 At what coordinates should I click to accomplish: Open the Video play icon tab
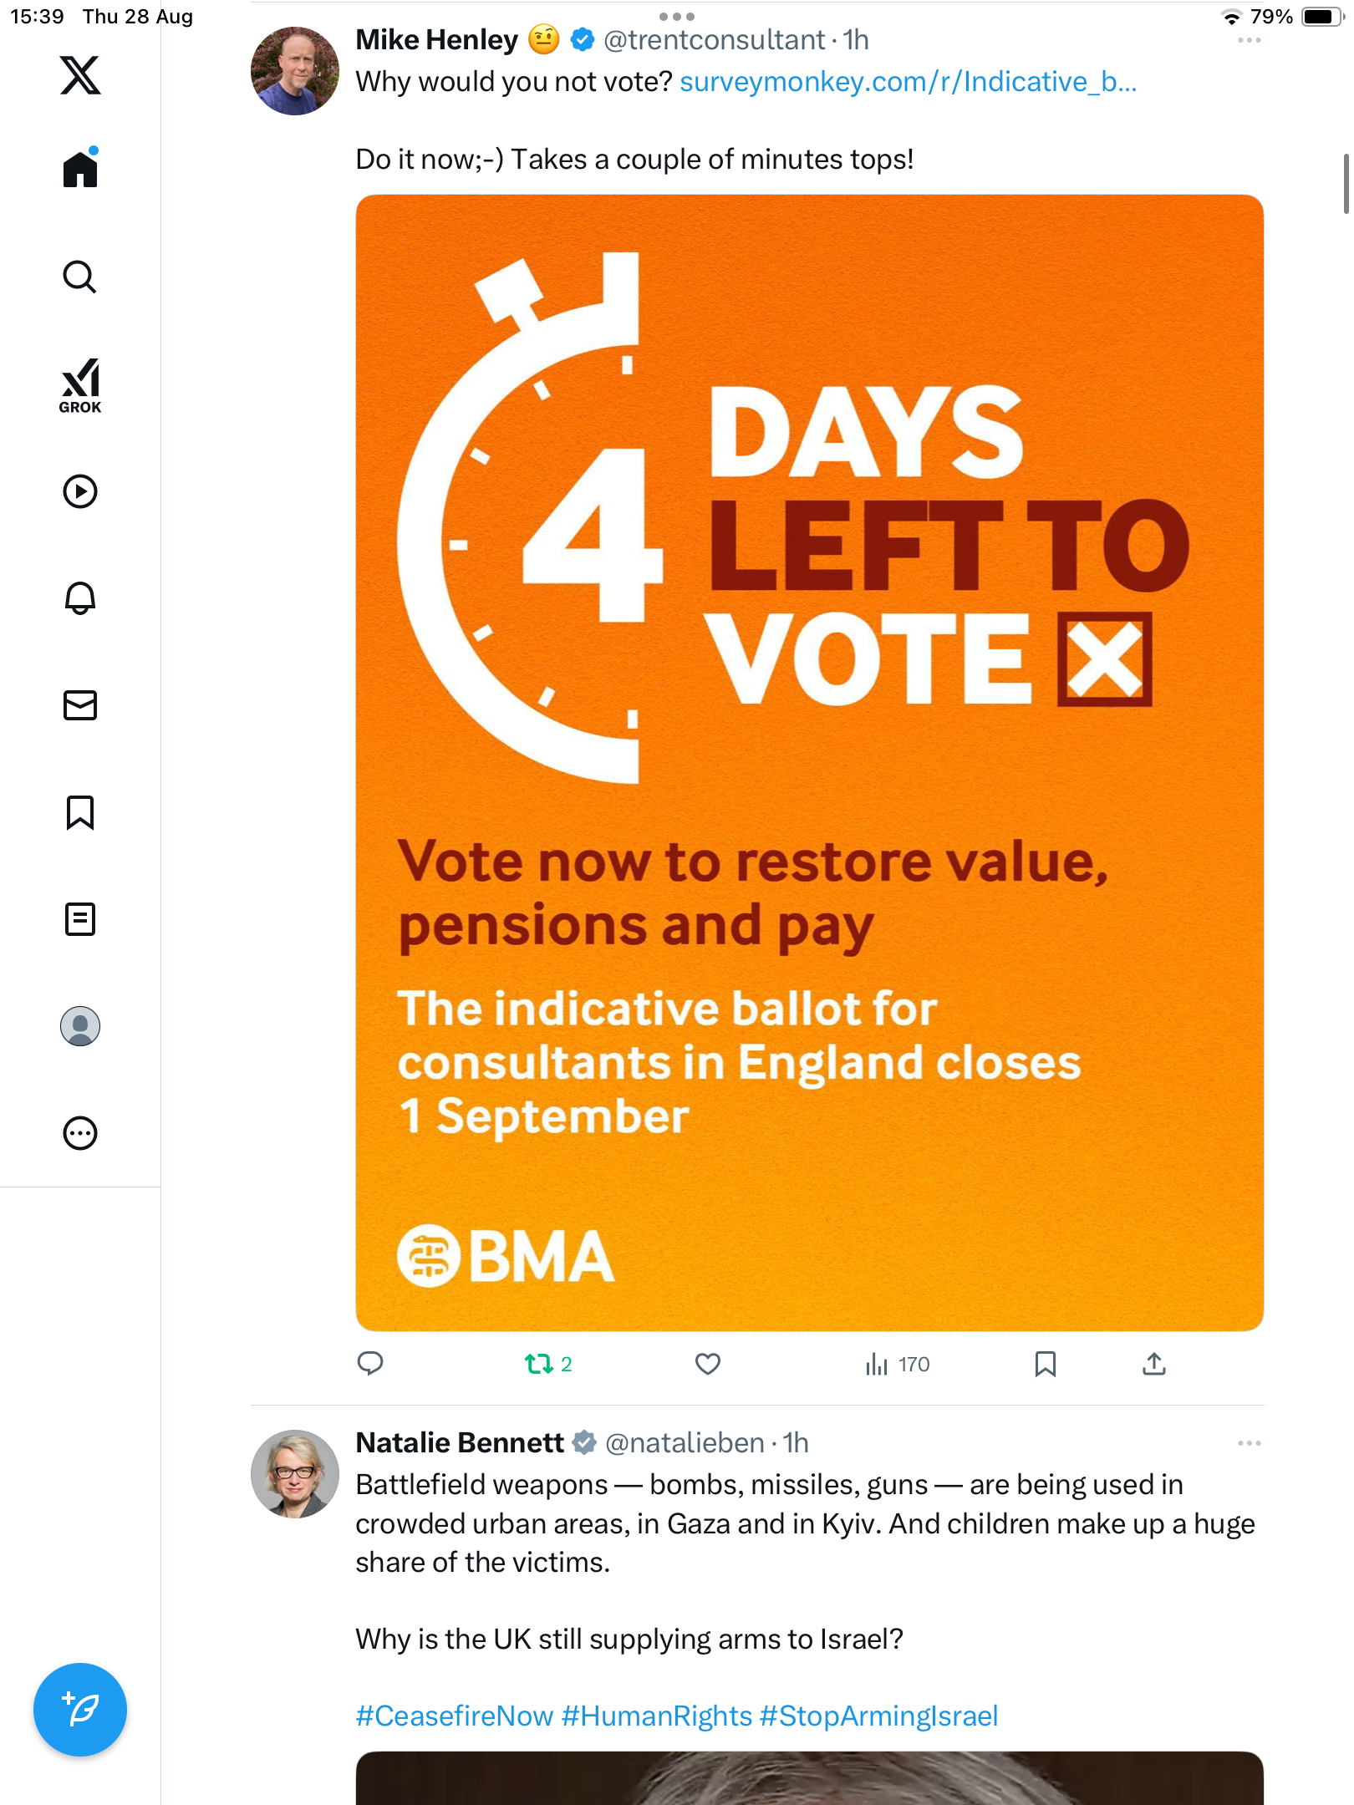click(80, 491)
